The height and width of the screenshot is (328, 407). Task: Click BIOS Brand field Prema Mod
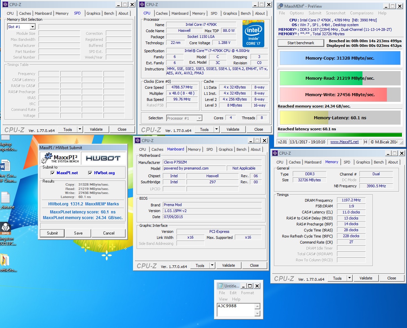pos(212,205)
